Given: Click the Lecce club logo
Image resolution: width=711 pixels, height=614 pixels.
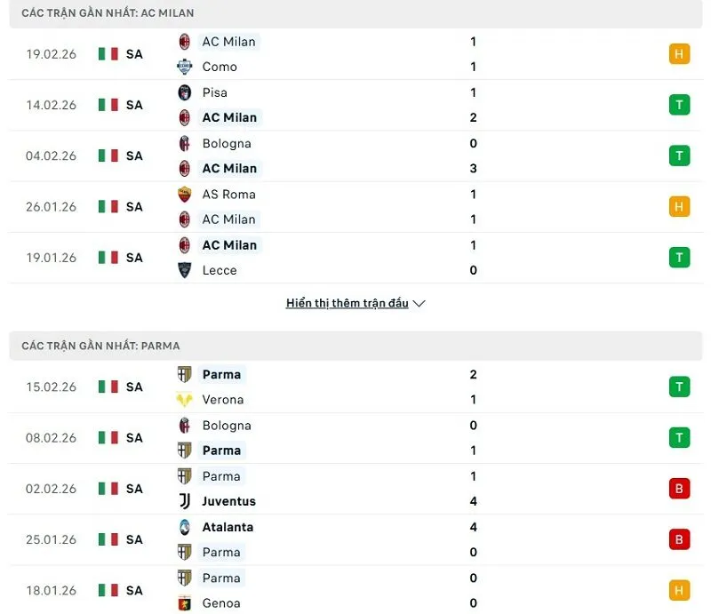Looking at the screenshot, I should point(187,270).
